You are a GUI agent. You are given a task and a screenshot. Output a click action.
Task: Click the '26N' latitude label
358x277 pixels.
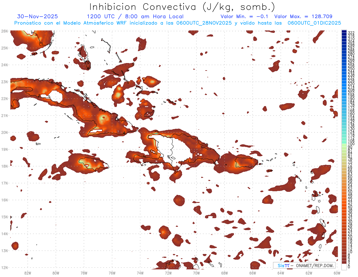4,31
